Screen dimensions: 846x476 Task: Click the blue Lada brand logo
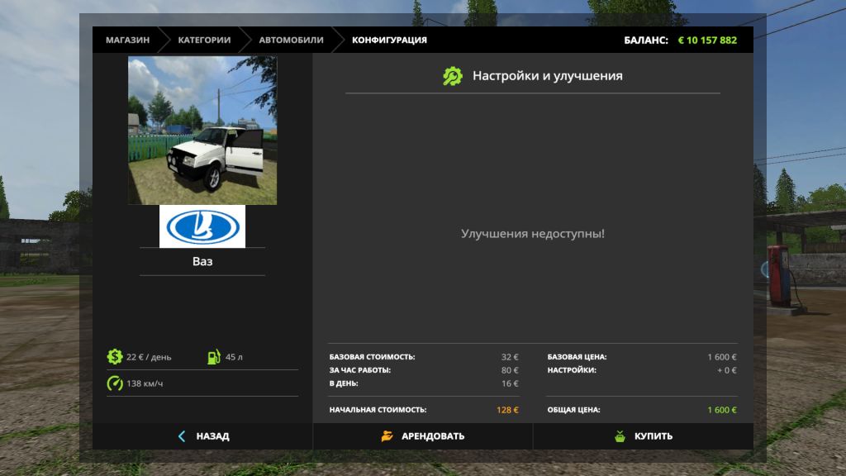click(202, 226)
